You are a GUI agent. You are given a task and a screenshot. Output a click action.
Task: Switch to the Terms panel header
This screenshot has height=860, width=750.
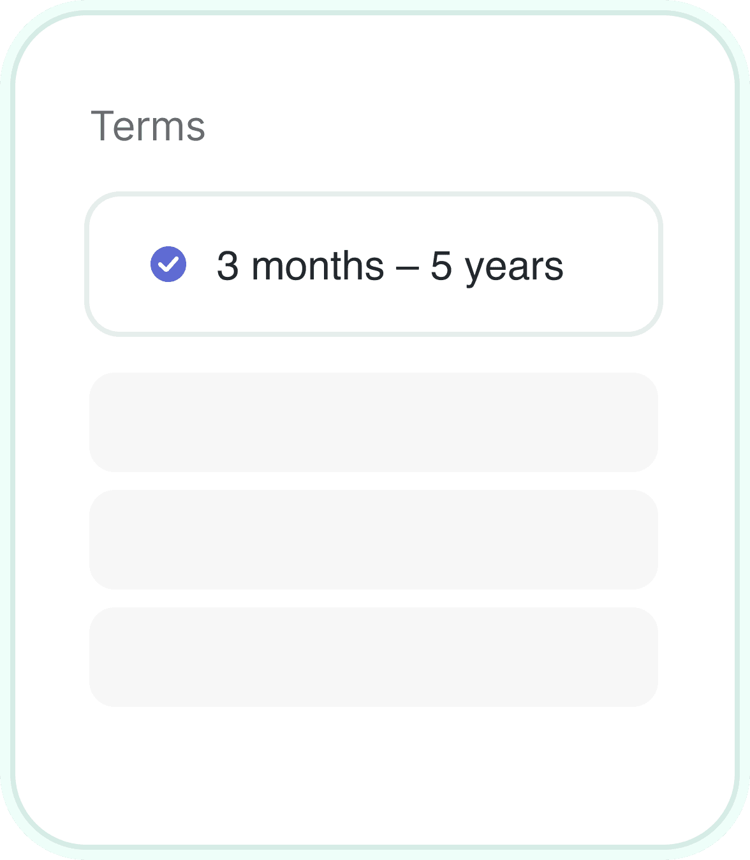coord(149,126)
